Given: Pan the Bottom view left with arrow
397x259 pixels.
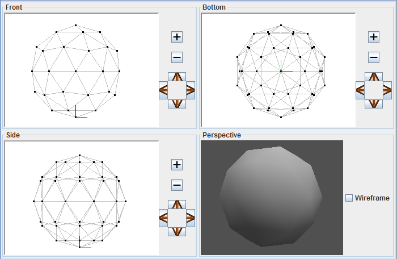Looking at the screenshot, I should (x=360, y=90).
